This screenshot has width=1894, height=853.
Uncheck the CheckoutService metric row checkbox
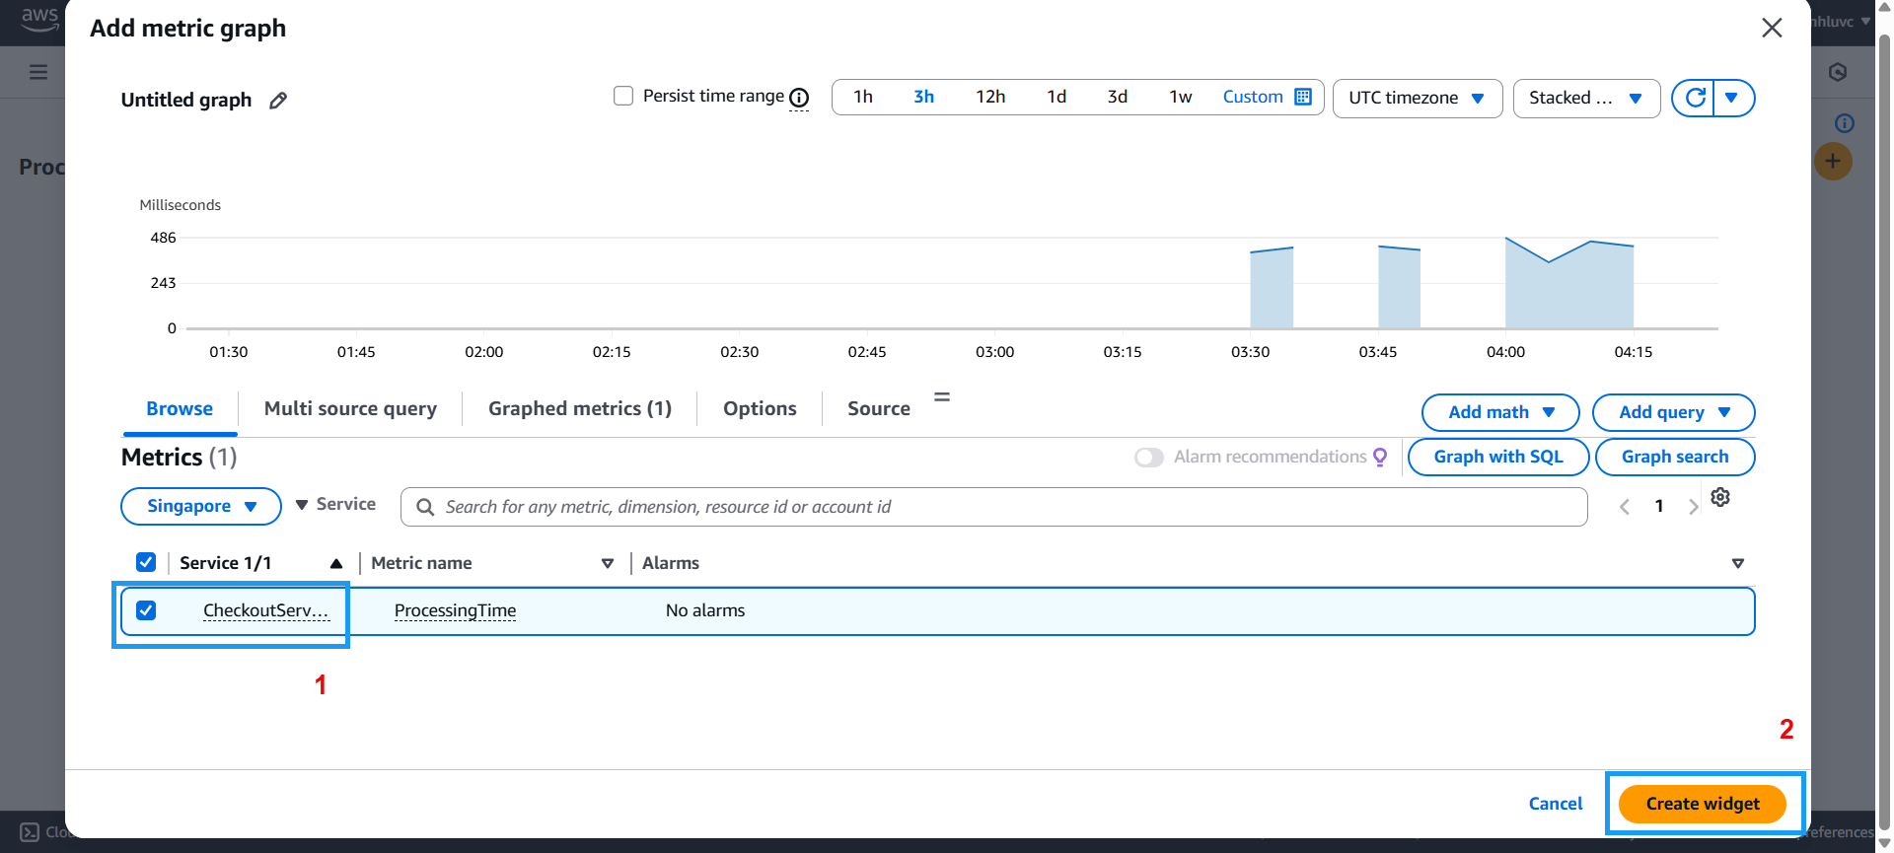coord(146,610)
